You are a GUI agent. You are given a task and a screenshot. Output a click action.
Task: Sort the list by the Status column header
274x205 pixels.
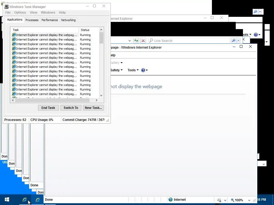coord(89,30)
